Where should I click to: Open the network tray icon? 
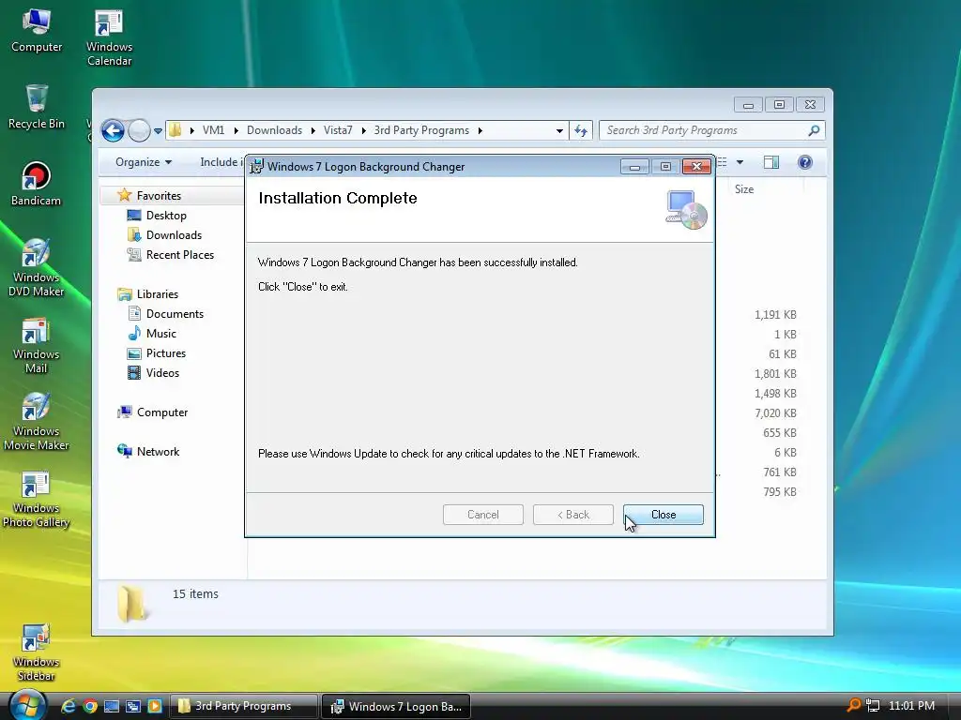coord(873,706)
